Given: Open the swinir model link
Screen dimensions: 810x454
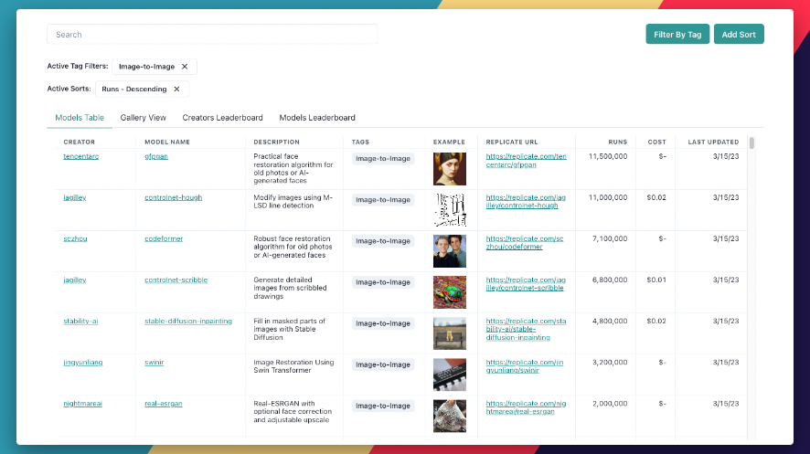Looking at the screenshot, I should [x=154, y=362].
